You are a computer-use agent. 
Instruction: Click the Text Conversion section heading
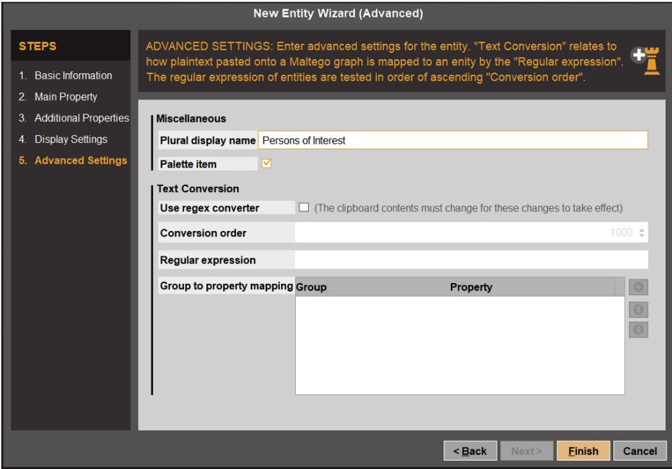point(198,189)
